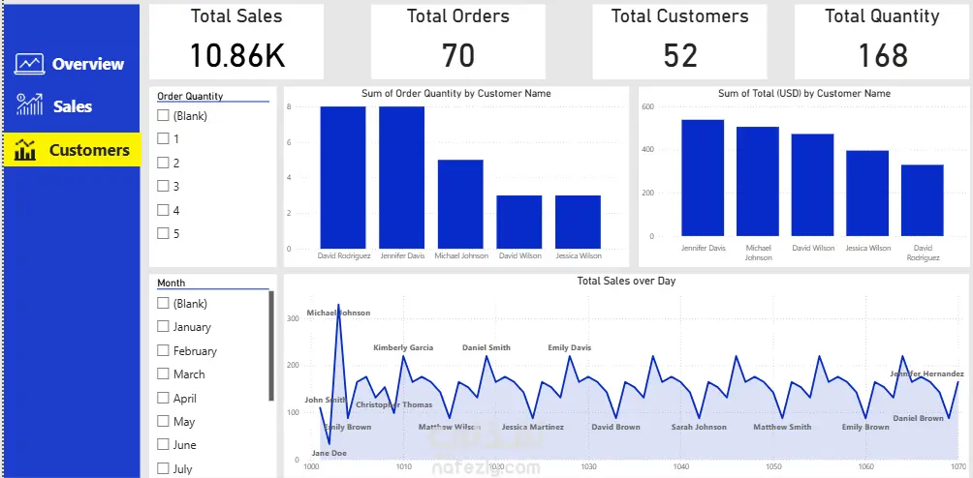Click the Overview monitor chart icon

point(29,64)
